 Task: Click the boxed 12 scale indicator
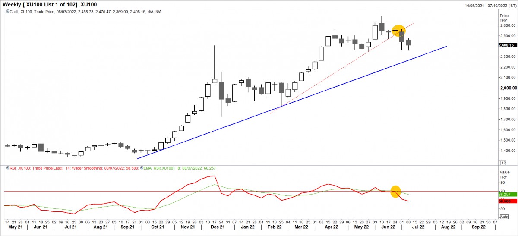(502, 163)
